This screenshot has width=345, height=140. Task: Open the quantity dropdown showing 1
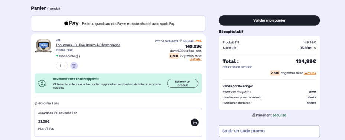pyautogui.click(x=62, y=66)
